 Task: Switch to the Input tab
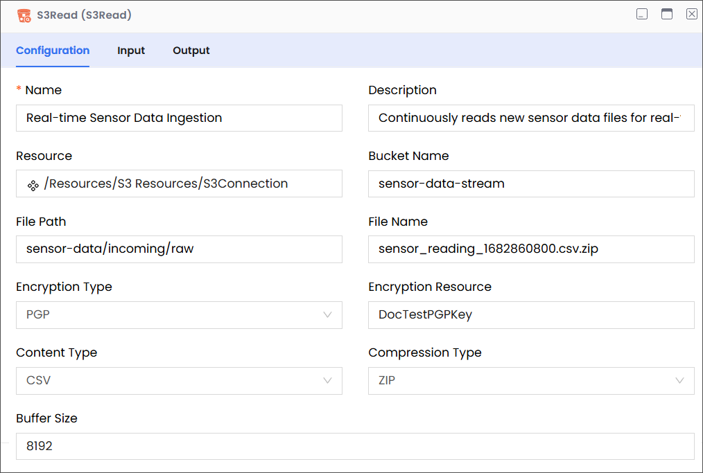pyautogui.click(x=131, y=50)
